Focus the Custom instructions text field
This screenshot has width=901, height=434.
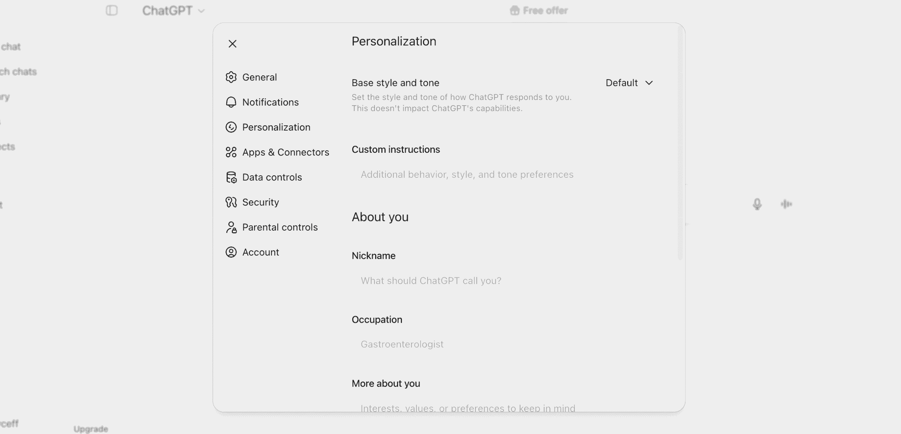coord(467,175)
